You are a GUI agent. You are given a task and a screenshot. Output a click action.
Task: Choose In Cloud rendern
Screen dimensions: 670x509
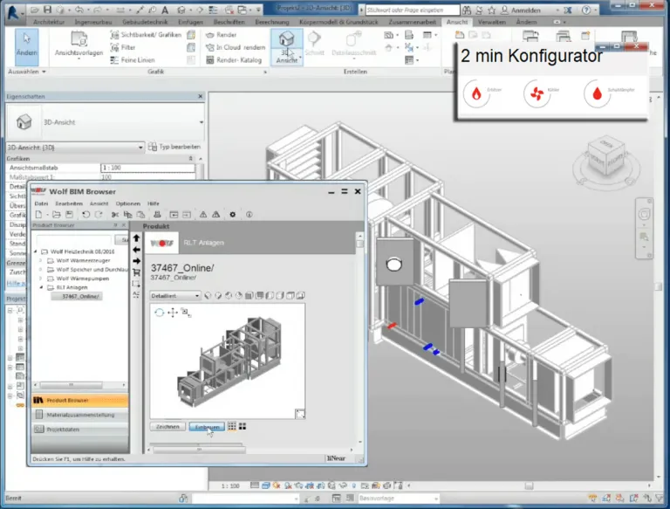[x=236, y=47]
